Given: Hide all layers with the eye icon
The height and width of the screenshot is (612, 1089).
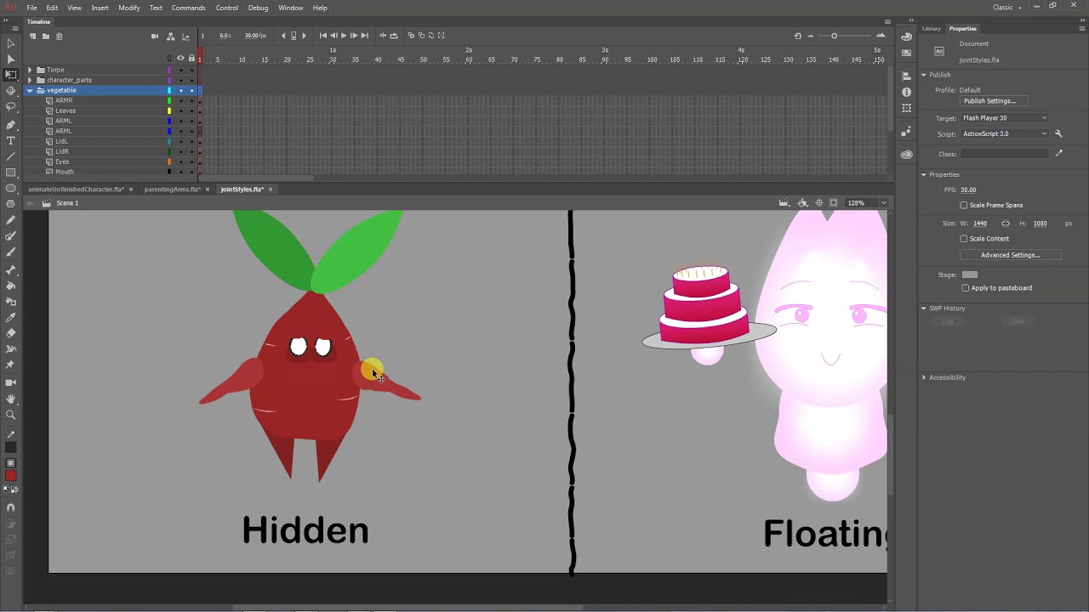Looking at the screenshot, I should tap(180, 58).
